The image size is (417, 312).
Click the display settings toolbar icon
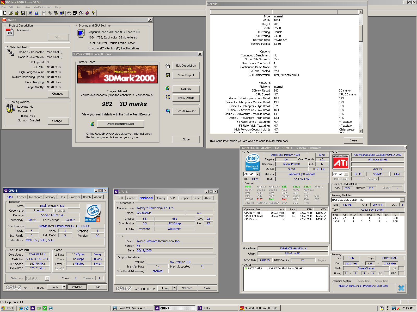coord(62,13)
